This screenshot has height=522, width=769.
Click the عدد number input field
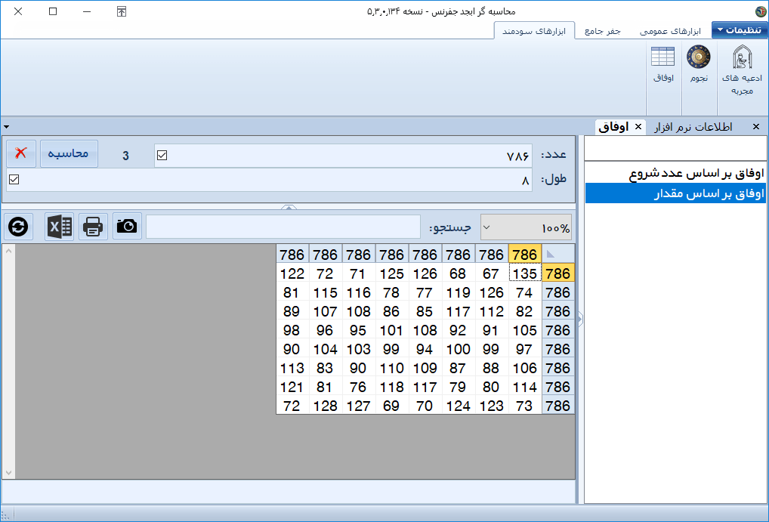coord(343,156)
